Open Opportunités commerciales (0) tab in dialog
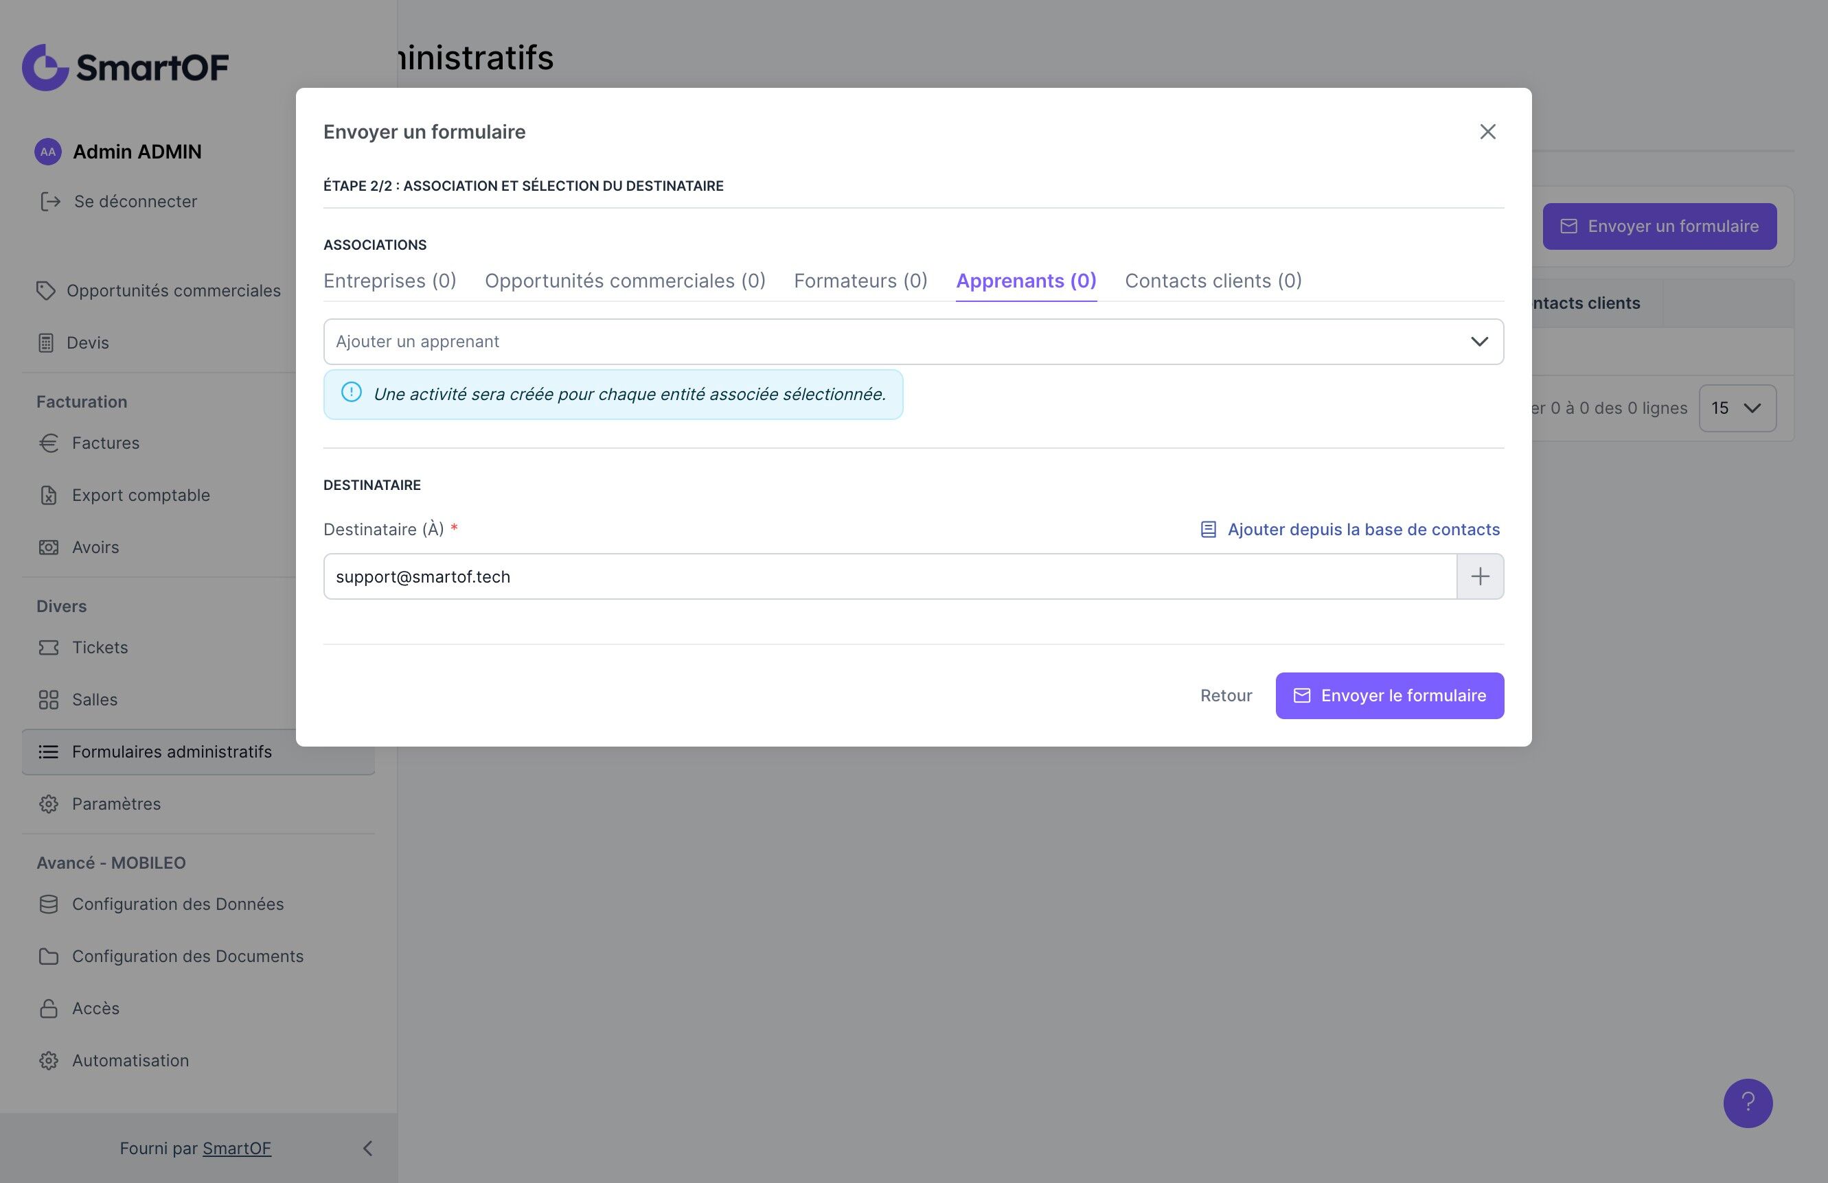This screenshot has height=1183, width=1828. (x=624, y=281)
